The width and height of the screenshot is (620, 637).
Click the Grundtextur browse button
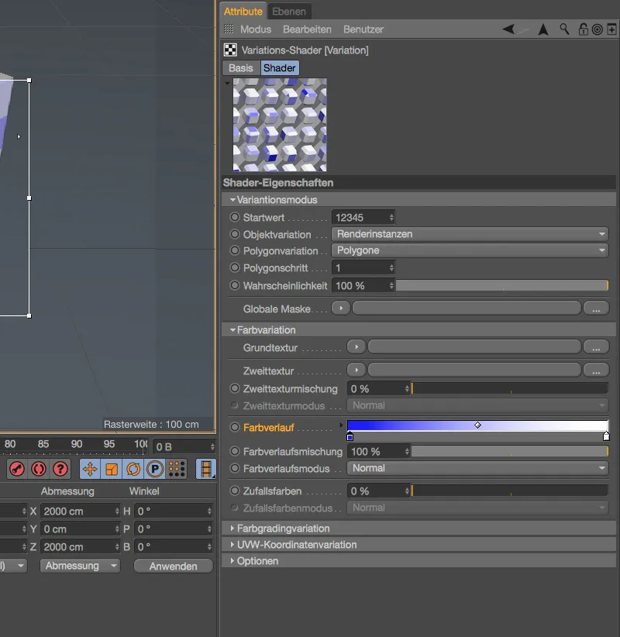(x=596, y=346)
